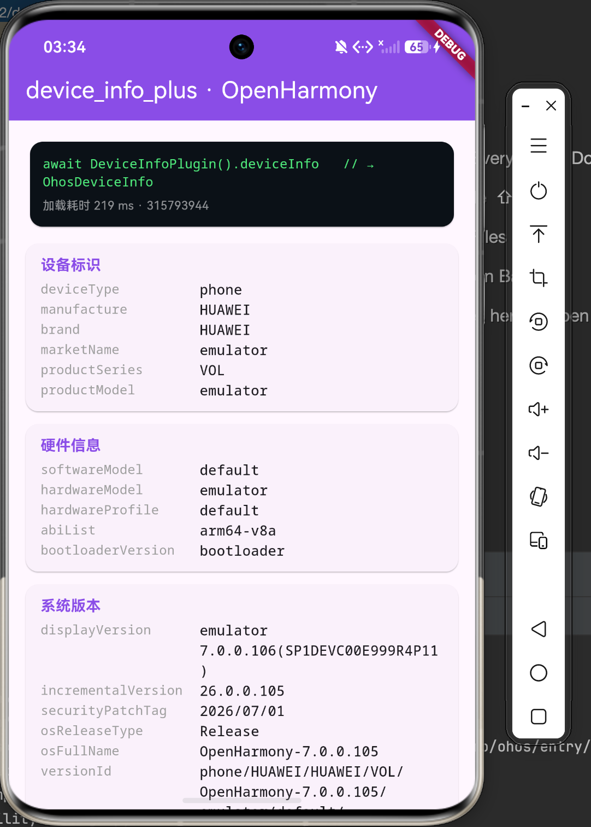The width and height of the screenshot is (591, 827).
Task: Tap the 设备标识 section heading
Action: pyautogui.click(x=70, y=265)
